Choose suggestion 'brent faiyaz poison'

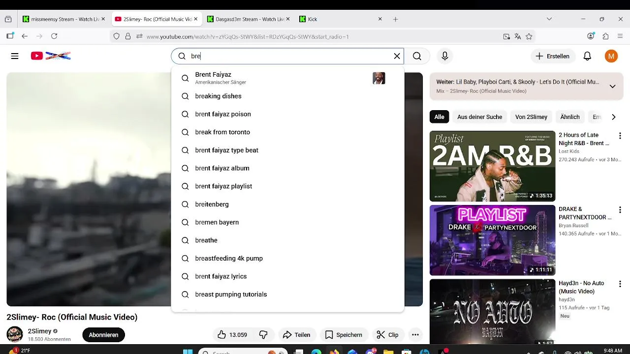tap(287, 114)
